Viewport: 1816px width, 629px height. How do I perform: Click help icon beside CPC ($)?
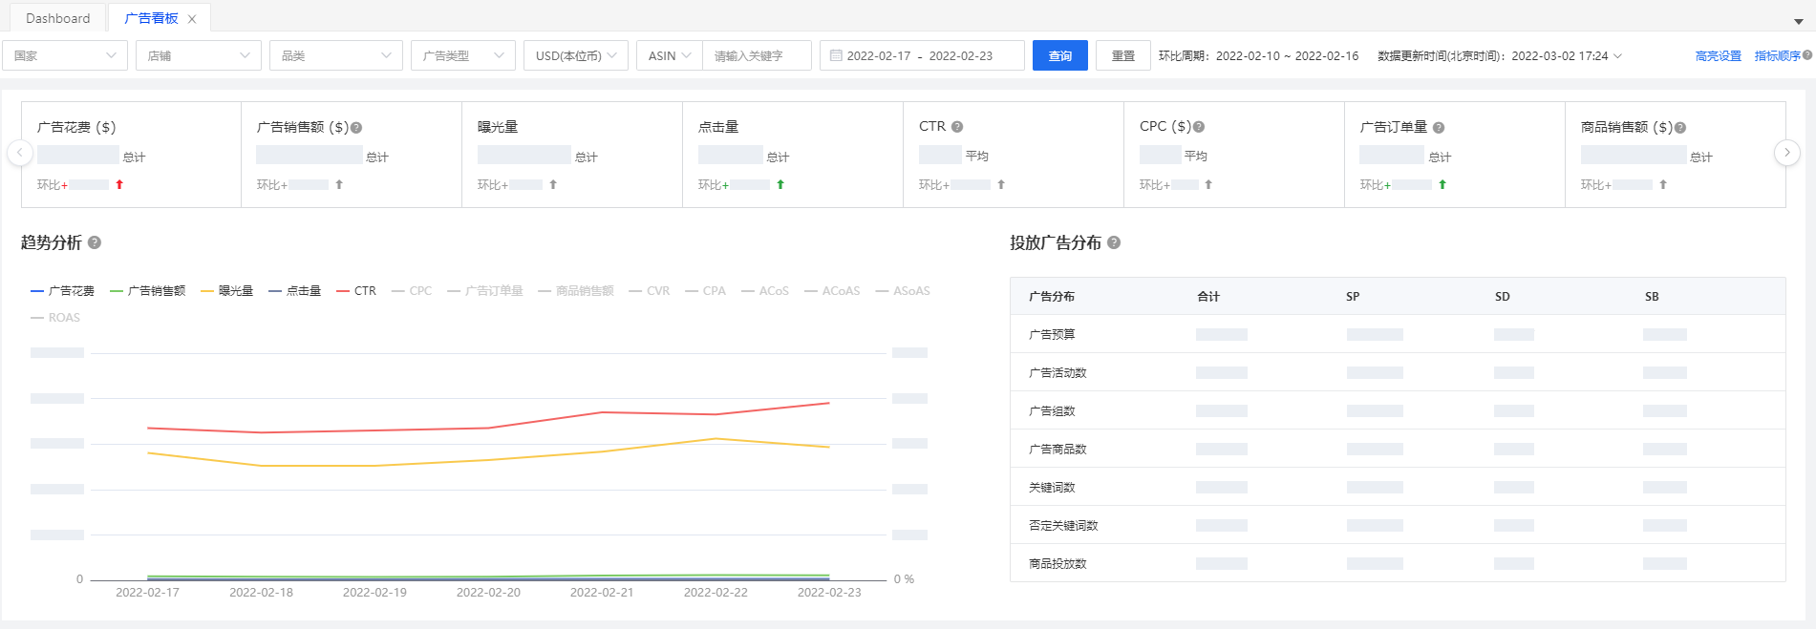[x=1199, y=127]
